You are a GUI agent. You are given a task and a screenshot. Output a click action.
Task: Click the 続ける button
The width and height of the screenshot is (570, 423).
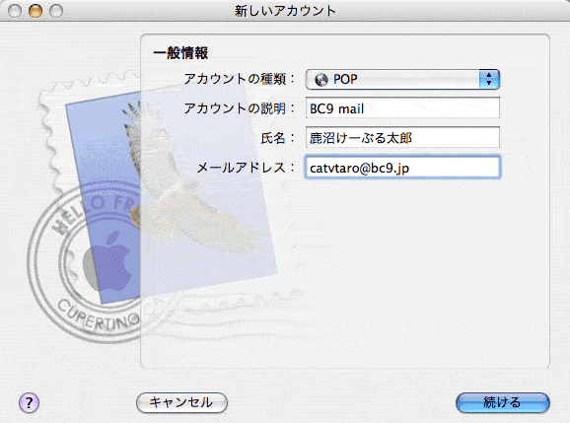(x=502, y=402)
